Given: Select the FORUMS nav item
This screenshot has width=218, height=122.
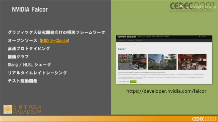Looking at the screenshot, I should tap(148, 37).
